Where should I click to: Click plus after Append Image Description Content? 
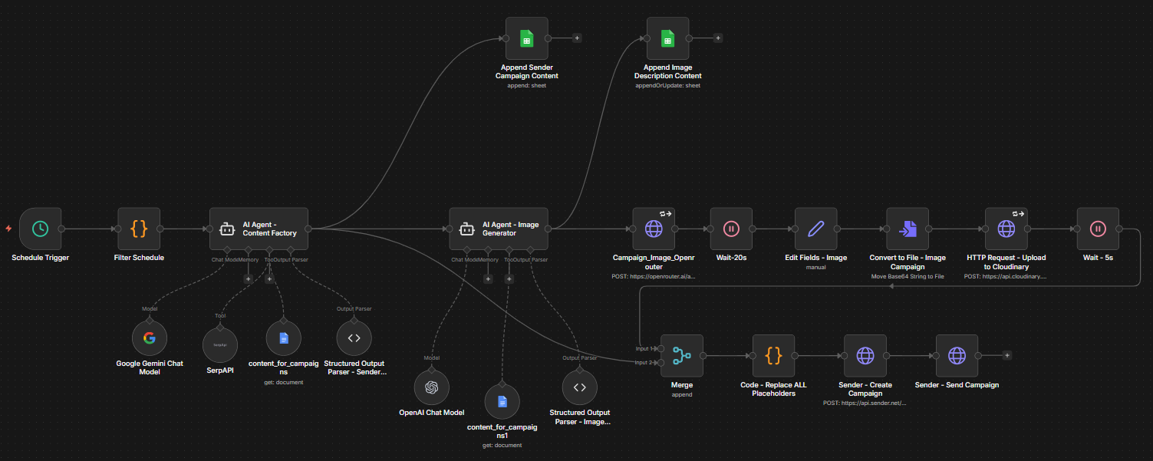click(x=718, y=38)
